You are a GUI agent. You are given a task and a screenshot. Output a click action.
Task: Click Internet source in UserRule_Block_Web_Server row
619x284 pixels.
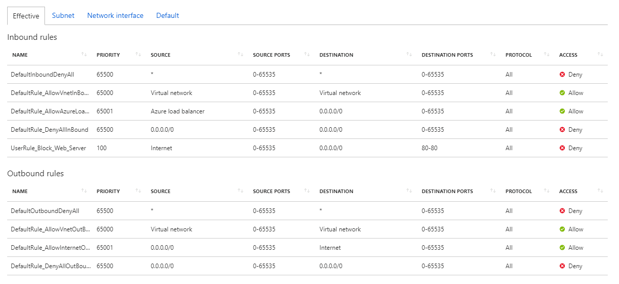pyautogui.click(x=162, y=148)
